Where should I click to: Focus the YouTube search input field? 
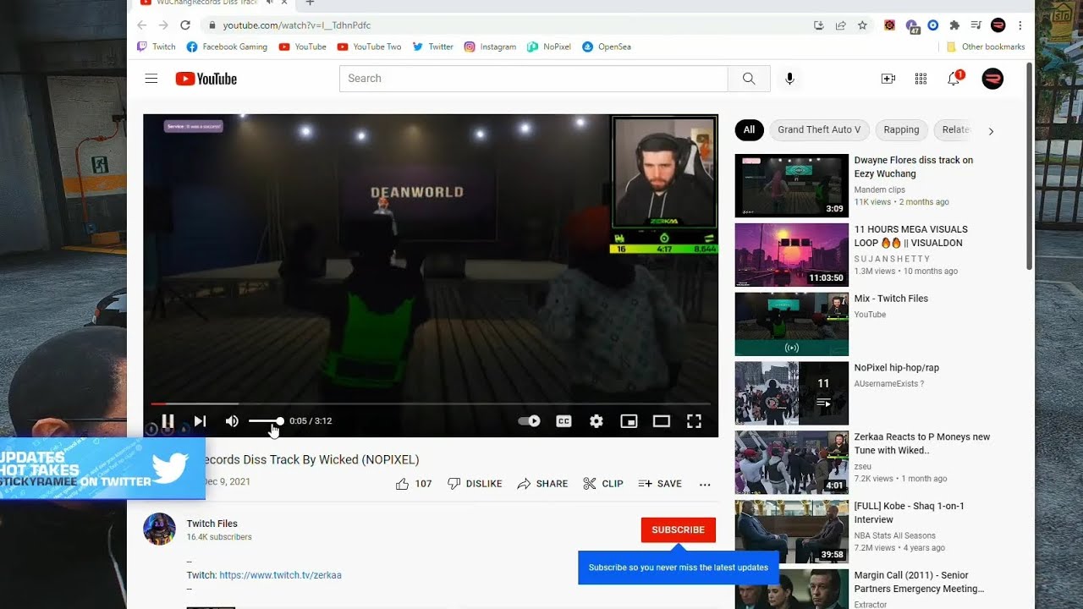point(533,79)
